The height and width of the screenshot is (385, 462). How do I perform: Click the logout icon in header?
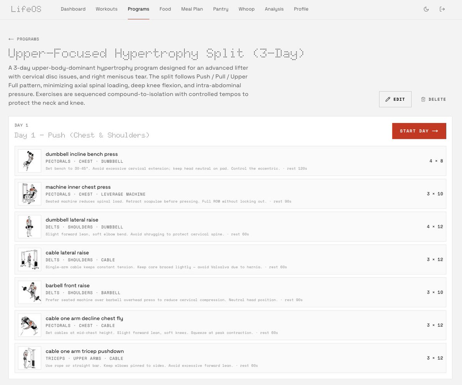tap(442, 9)
